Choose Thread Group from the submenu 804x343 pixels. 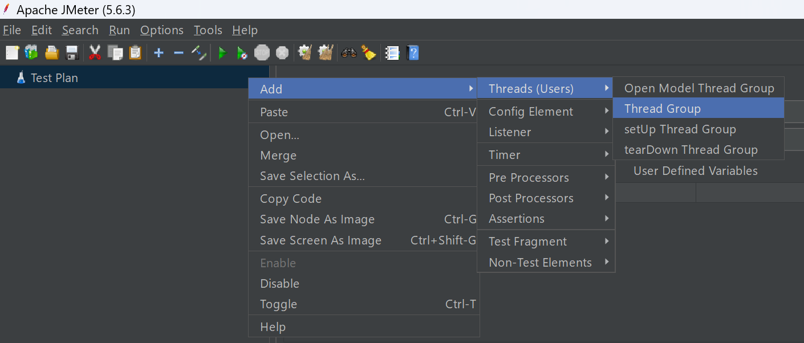tap(699, 108)
